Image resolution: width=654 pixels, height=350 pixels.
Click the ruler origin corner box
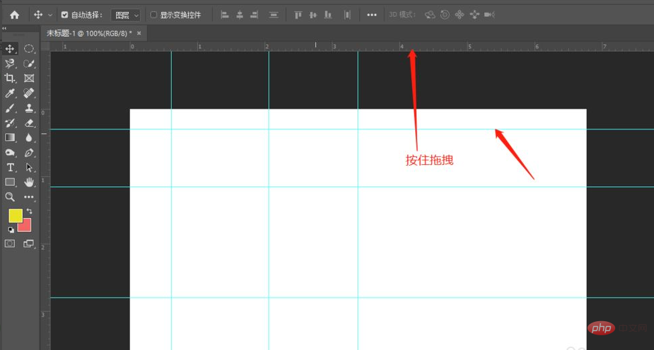[x=46, y=46]
